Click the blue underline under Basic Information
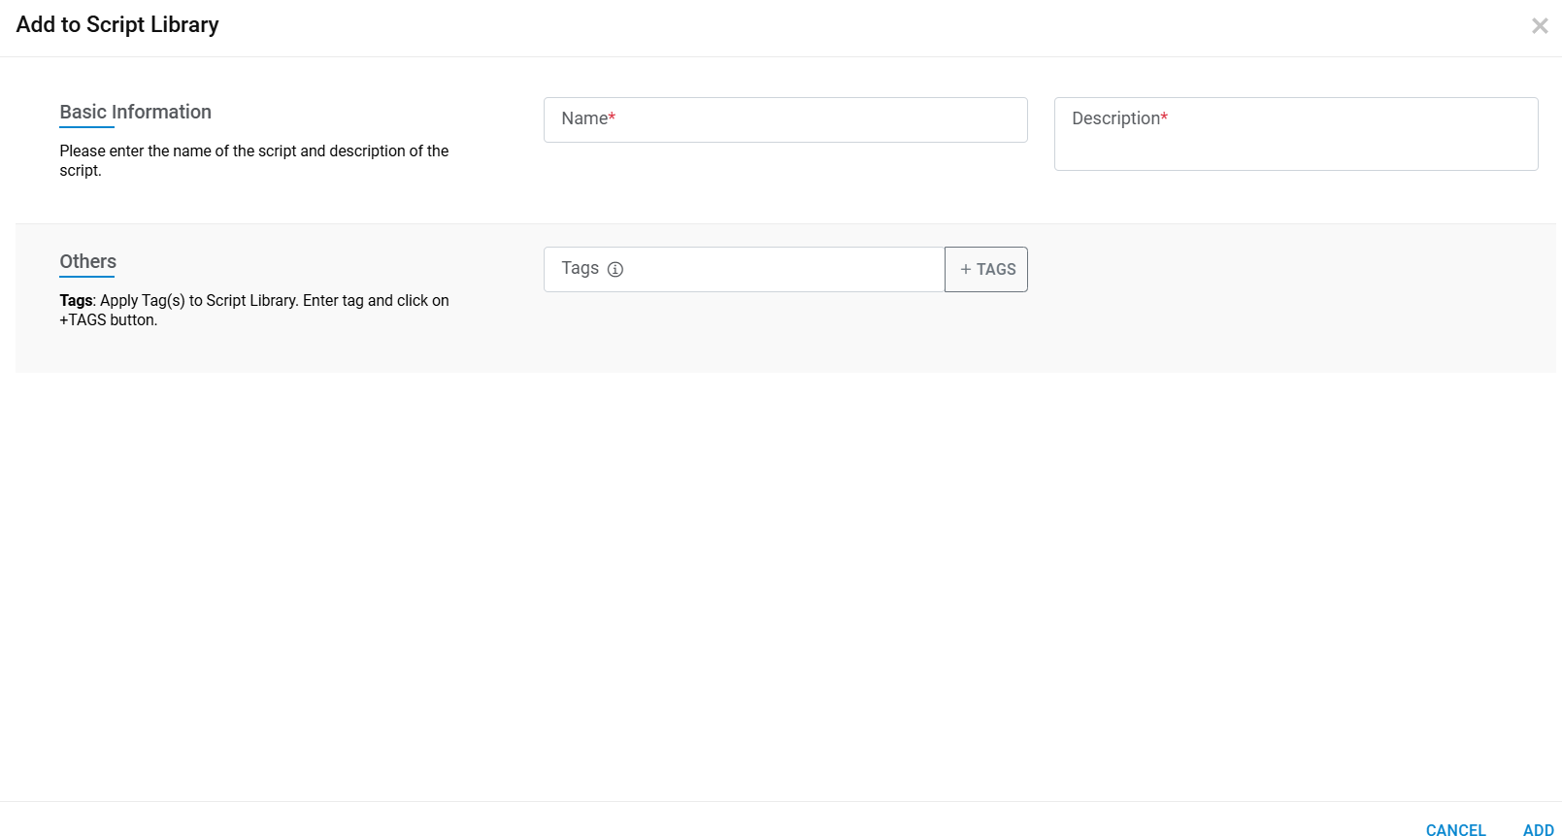Image resolution: width=1562 pixels, height=836 pixels. (x=86, y=127)
